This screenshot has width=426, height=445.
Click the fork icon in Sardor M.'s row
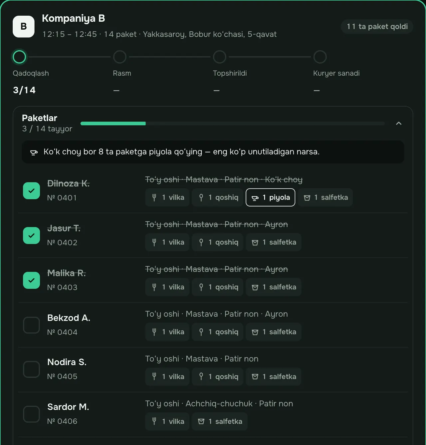[x=154, y=421]
